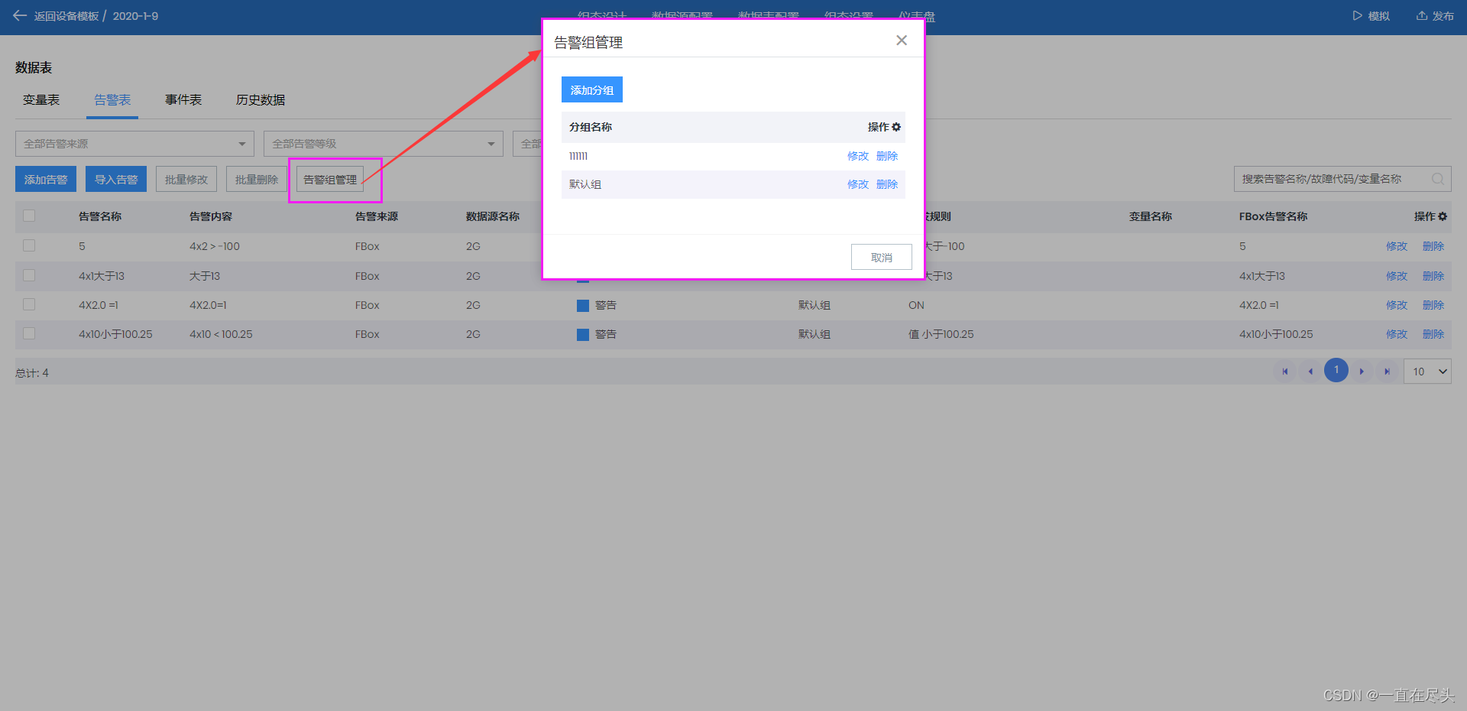Screen dimensions: 1467x711
Task: Click 修改 in row 4X2.0 =1
Action: (1397, 305)
